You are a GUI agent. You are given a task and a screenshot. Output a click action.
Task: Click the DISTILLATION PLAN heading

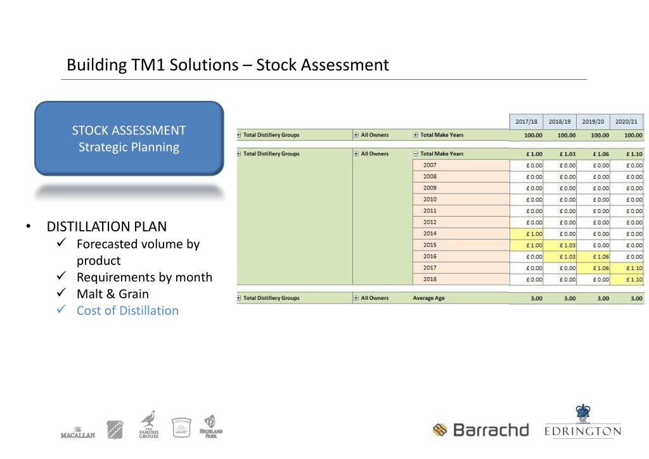point(106,226)
